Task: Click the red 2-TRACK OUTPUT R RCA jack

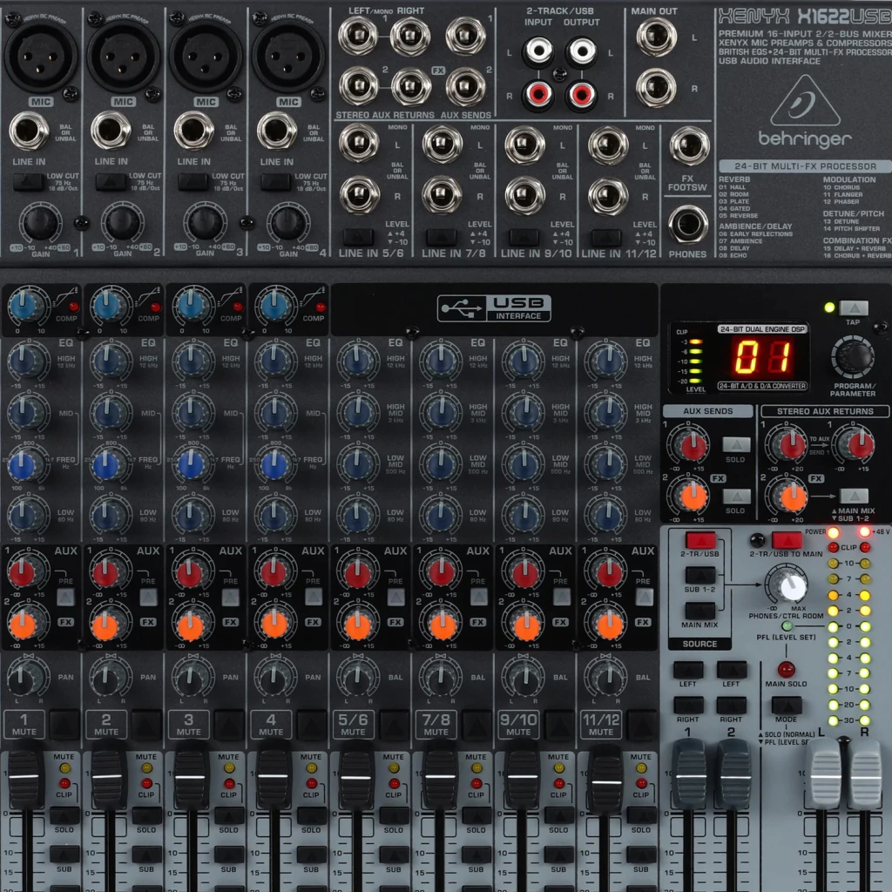Action: tap(581, 94)
